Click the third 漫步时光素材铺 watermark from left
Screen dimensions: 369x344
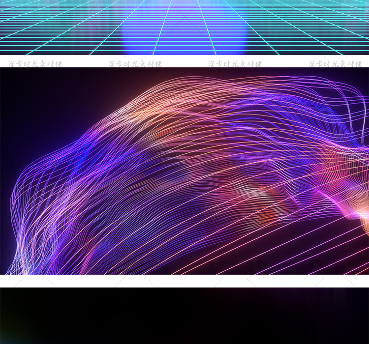coord(235,64)
